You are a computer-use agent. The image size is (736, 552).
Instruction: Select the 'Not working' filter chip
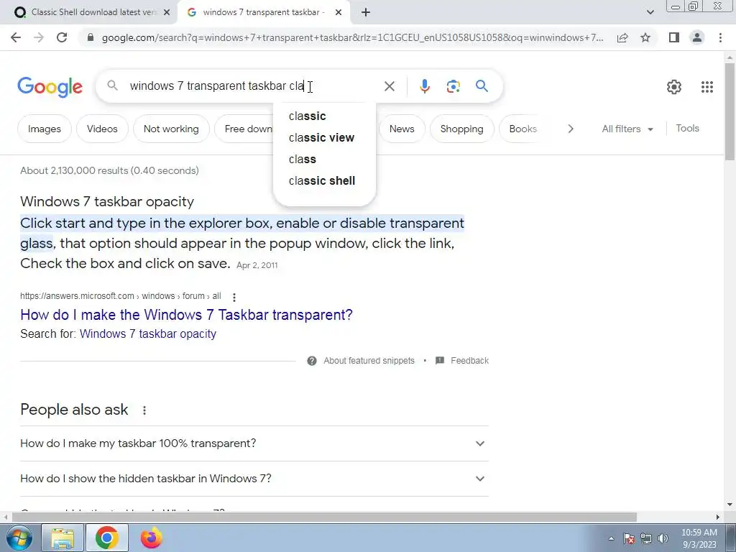[x=171, y=129]
